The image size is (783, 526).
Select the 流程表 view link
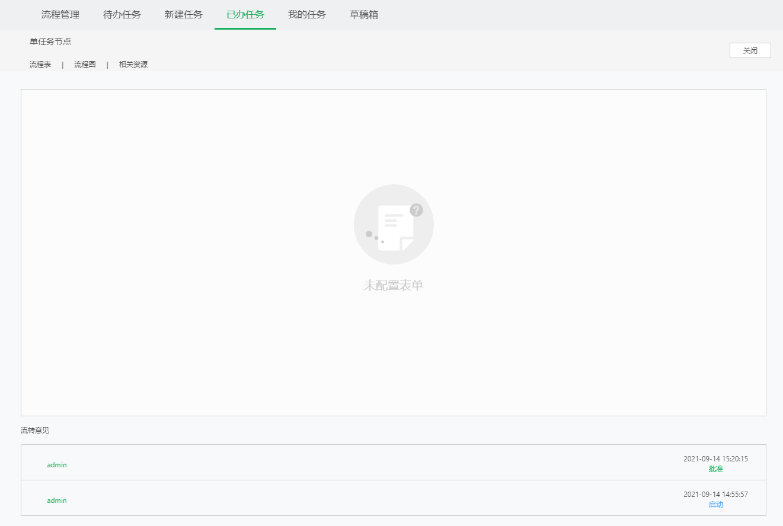(39, 63)
